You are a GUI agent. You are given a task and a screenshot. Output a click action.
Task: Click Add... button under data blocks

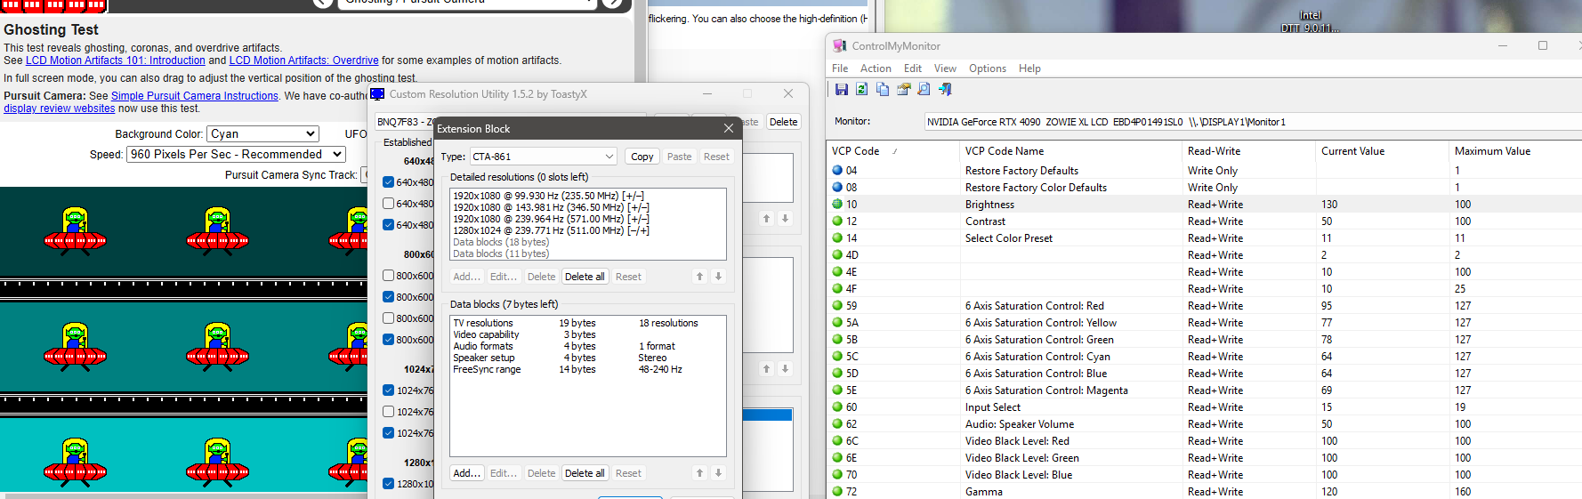pos(466,473)
